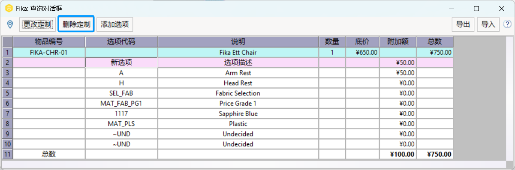Select the 选项代码 column header

tap(121, 42)
